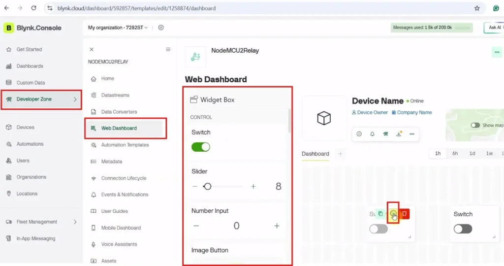Click the device info circle icon
This screenshot has height=266, width=504.
click(x=359, y=134)
